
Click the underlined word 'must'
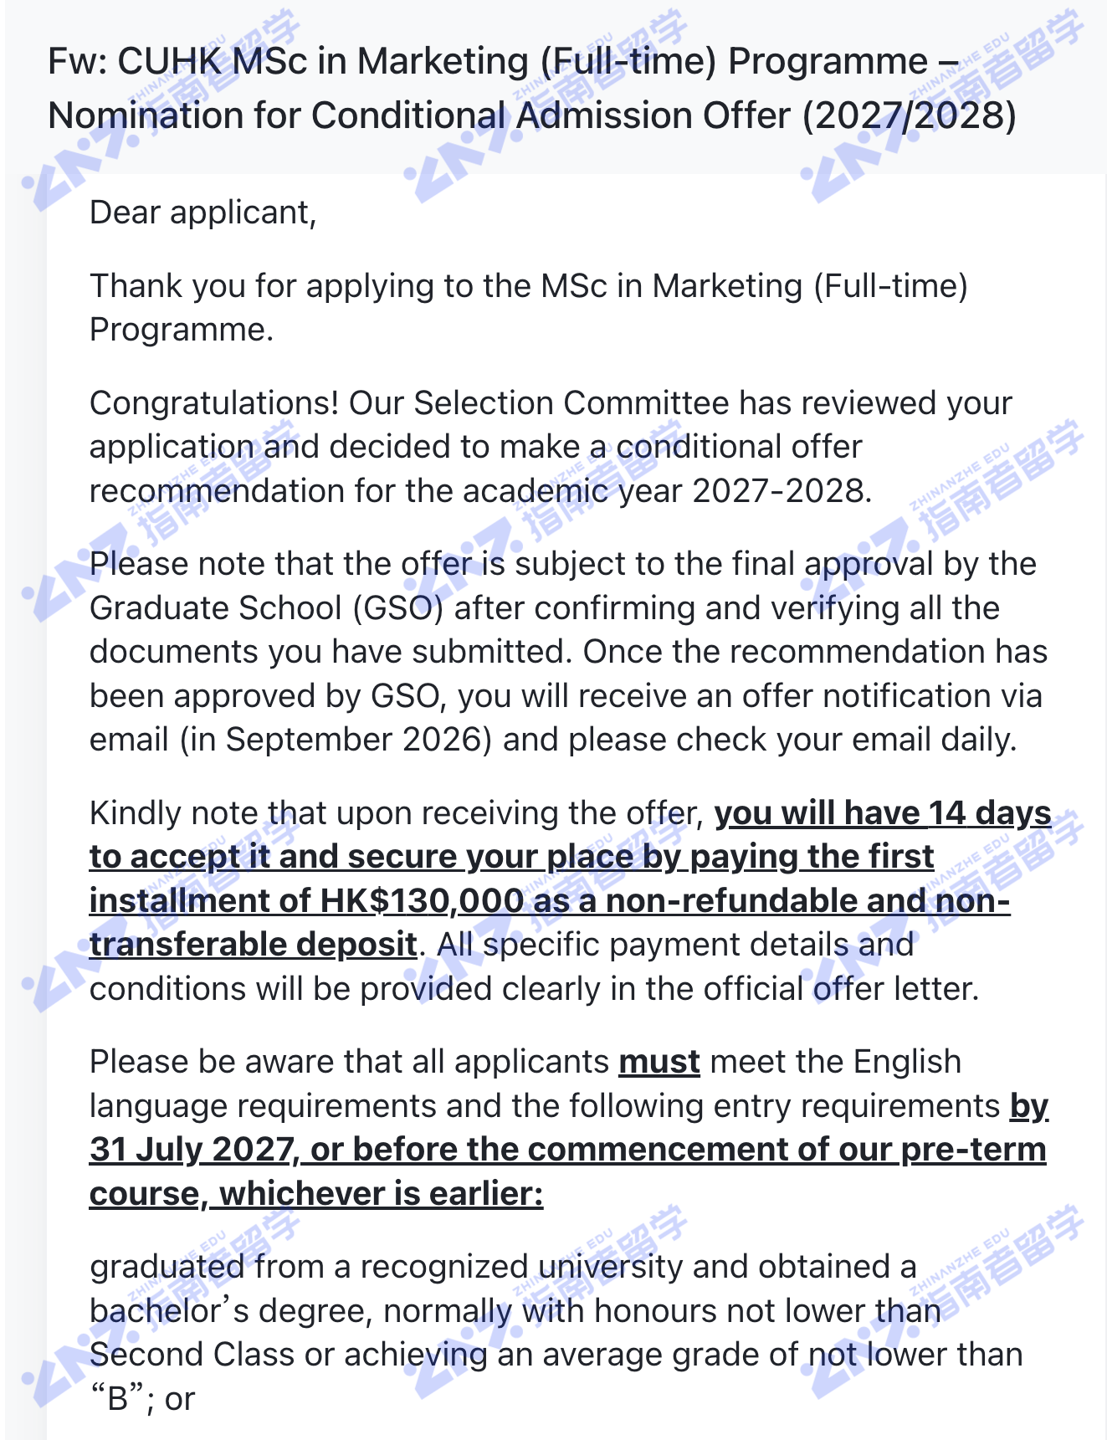point(659,1063)
